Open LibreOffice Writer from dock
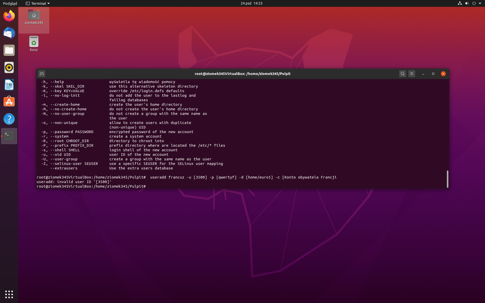Image resolution: width=485 pixels, height=303 pixels. point(9,85)
